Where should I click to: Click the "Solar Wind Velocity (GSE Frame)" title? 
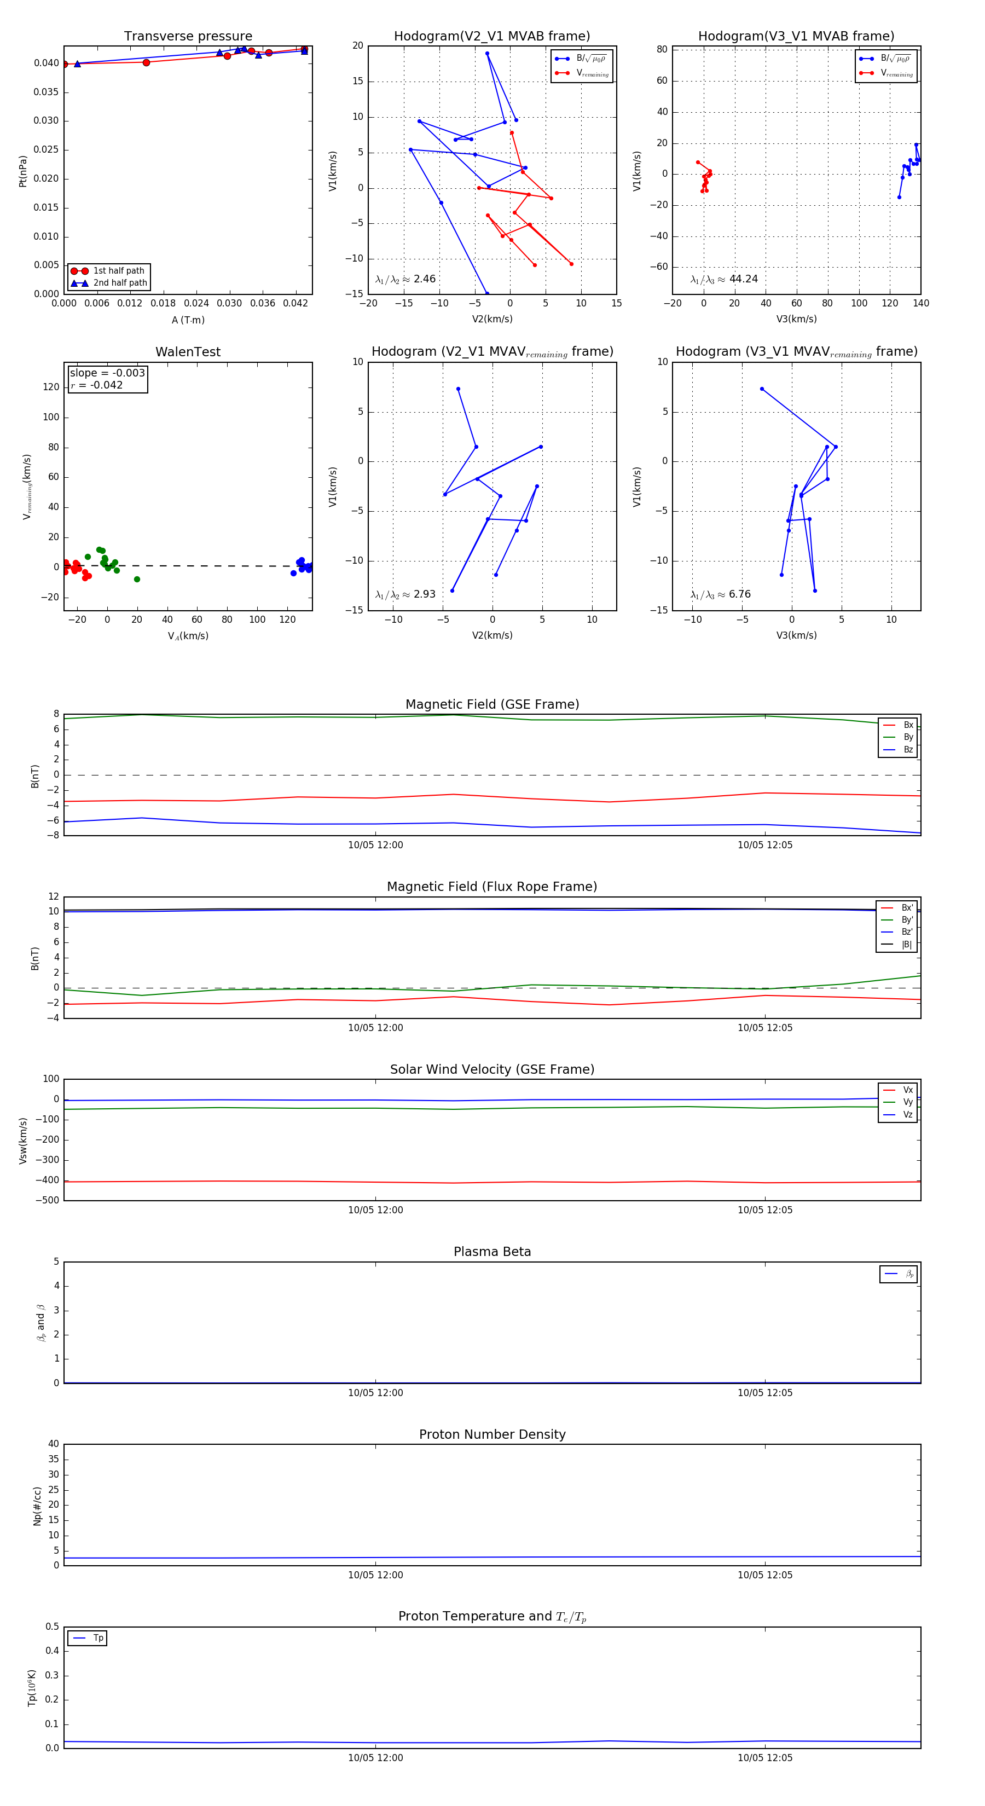[492, 1070]
